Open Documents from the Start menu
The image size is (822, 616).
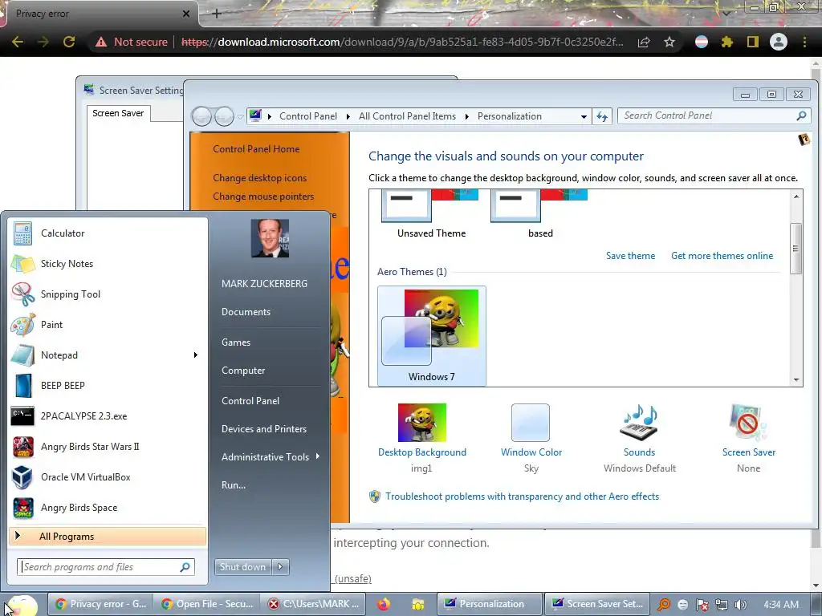[246, 312]
